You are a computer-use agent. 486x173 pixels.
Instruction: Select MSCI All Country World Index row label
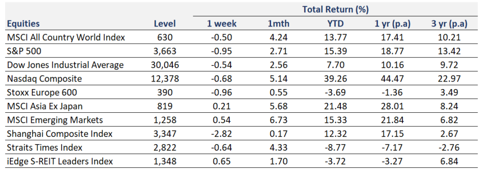(x=66, y=37)
